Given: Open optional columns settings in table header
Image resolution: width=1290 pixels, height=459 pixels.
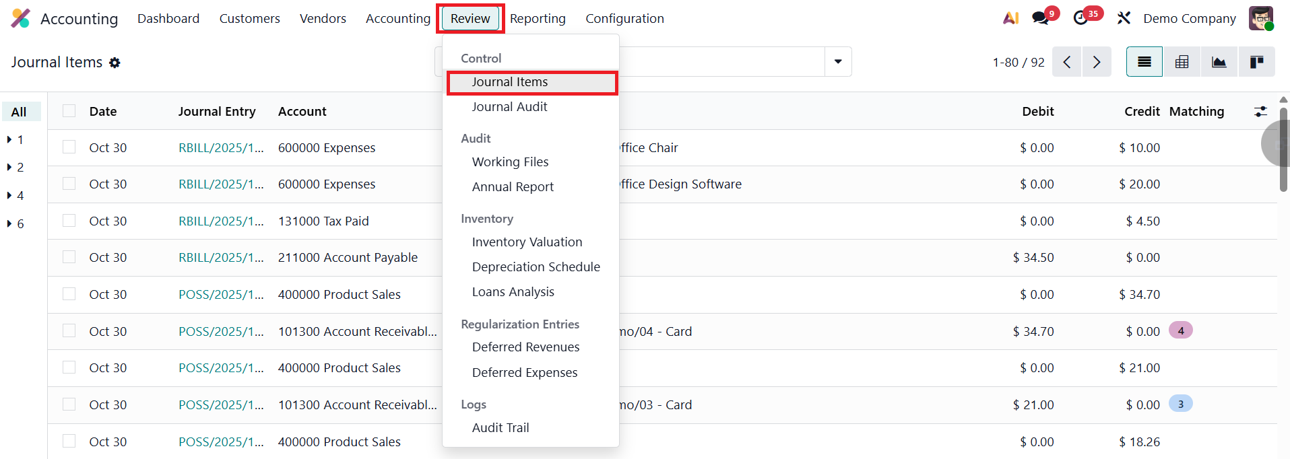Looking at the screenshot, I should [1260, 112].
